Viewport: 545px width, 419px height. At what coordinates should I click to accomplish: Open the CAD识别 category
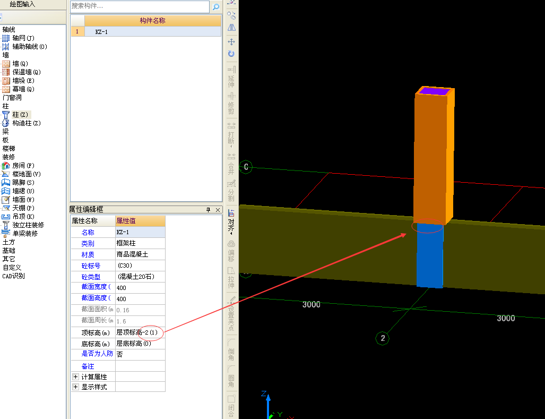click(x=14, y=276)
